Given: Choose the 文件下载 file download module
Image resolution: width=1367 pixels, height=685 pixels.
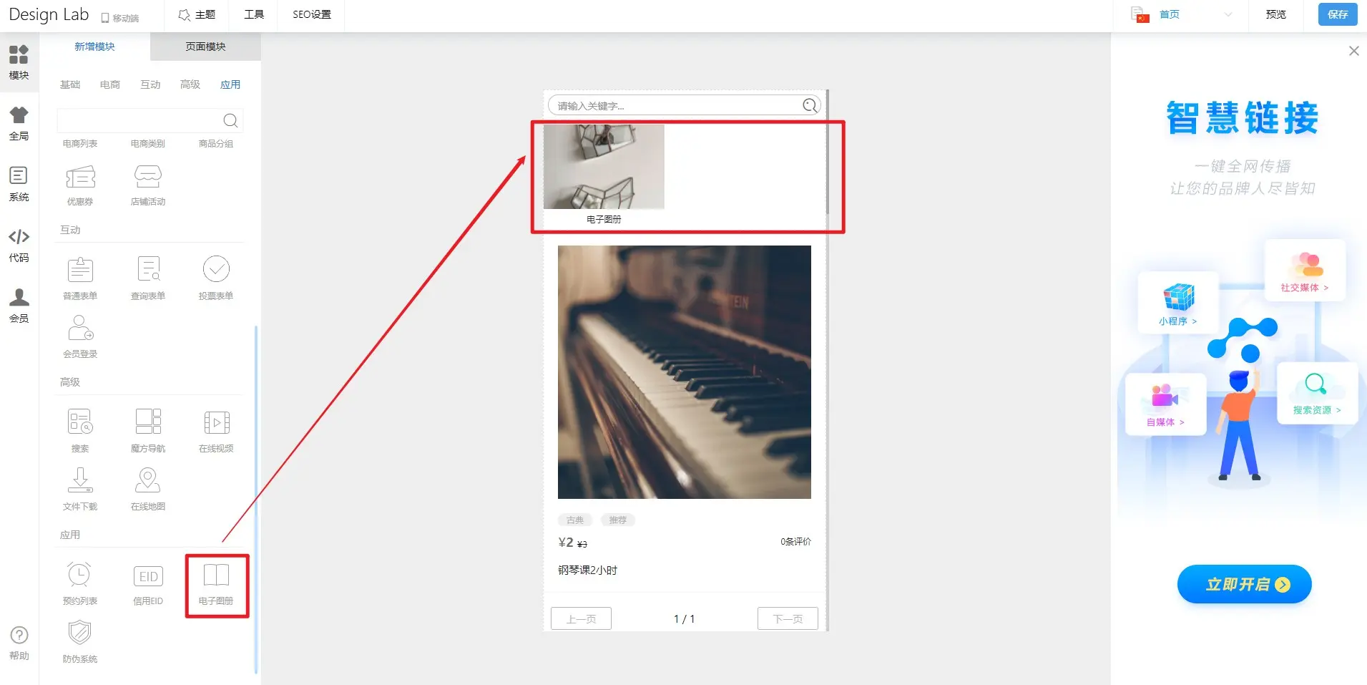Looking at the screenshot, I should pos(79,489).
